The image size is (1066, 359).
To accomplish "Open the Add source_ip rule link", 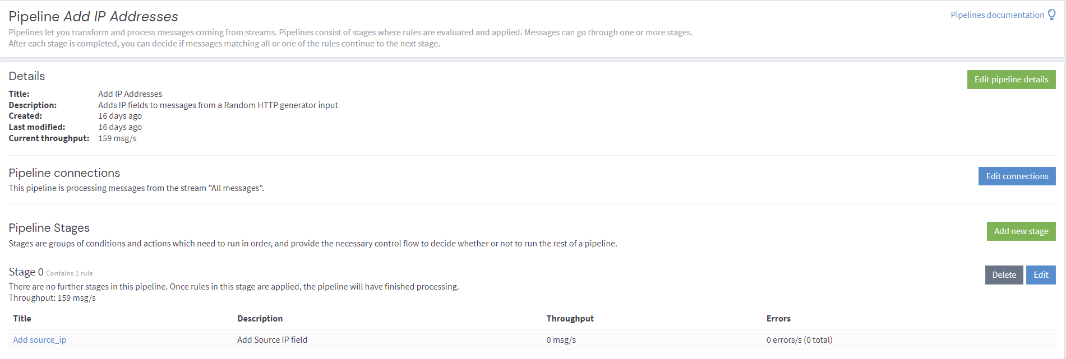I will pos(40,340).
